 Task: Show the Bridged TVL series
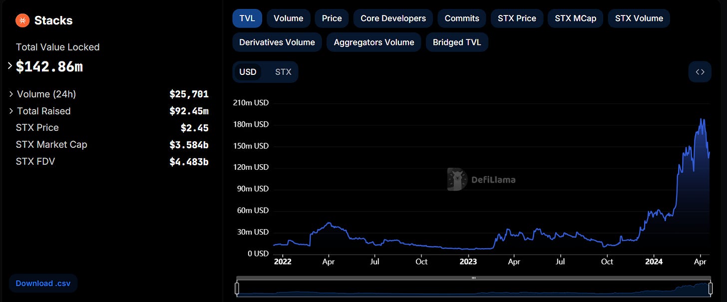tap(457, 42)
